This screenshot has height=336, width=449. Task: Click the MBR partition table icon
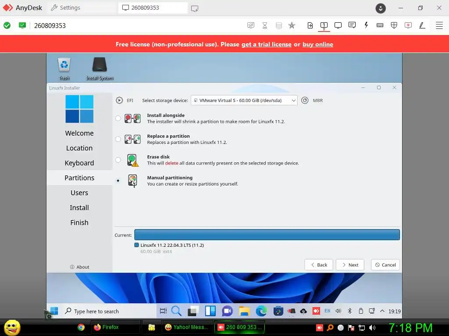click(x=305, y=100)
